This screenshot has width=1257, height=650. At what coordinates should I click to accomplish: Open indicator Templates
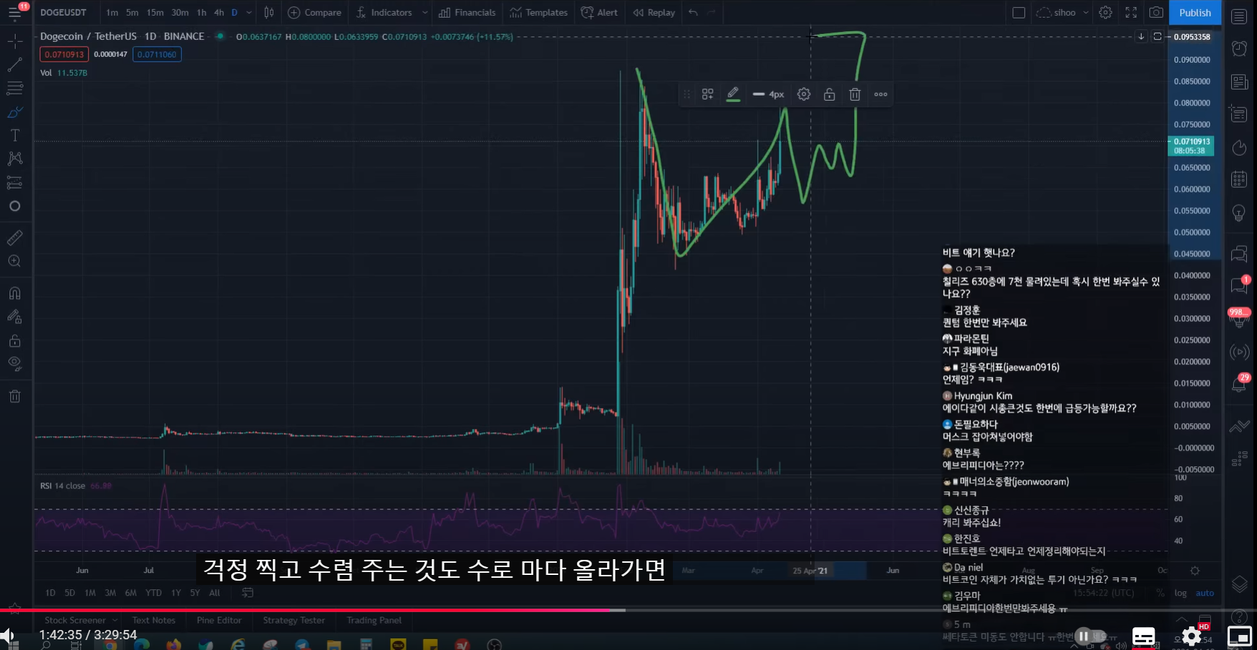tap(538, 12)
